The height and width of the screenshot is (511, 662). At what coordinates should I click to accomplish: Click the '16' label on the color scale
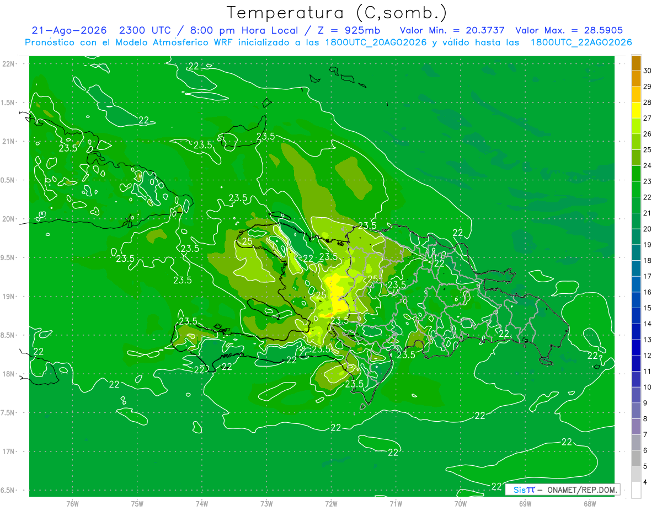(648, 292)
